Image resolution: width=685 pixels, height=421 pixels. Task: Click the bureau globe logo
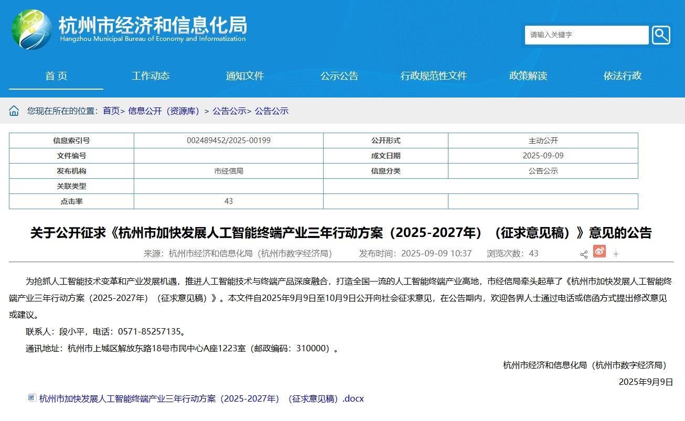(29, 29)
